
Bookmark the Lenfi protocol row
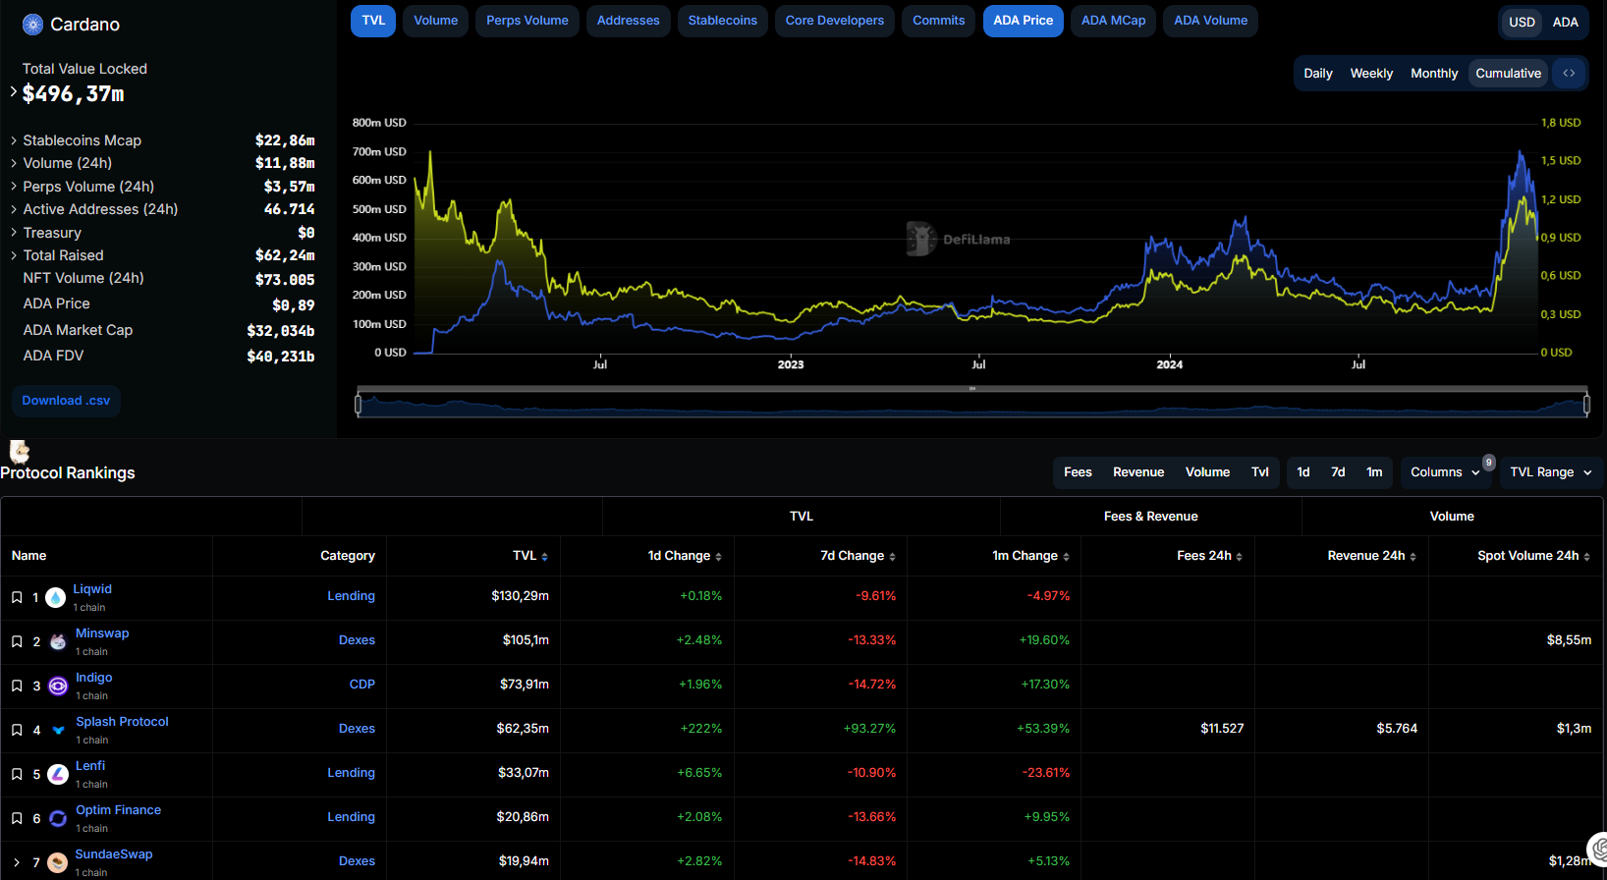(17, 774)
